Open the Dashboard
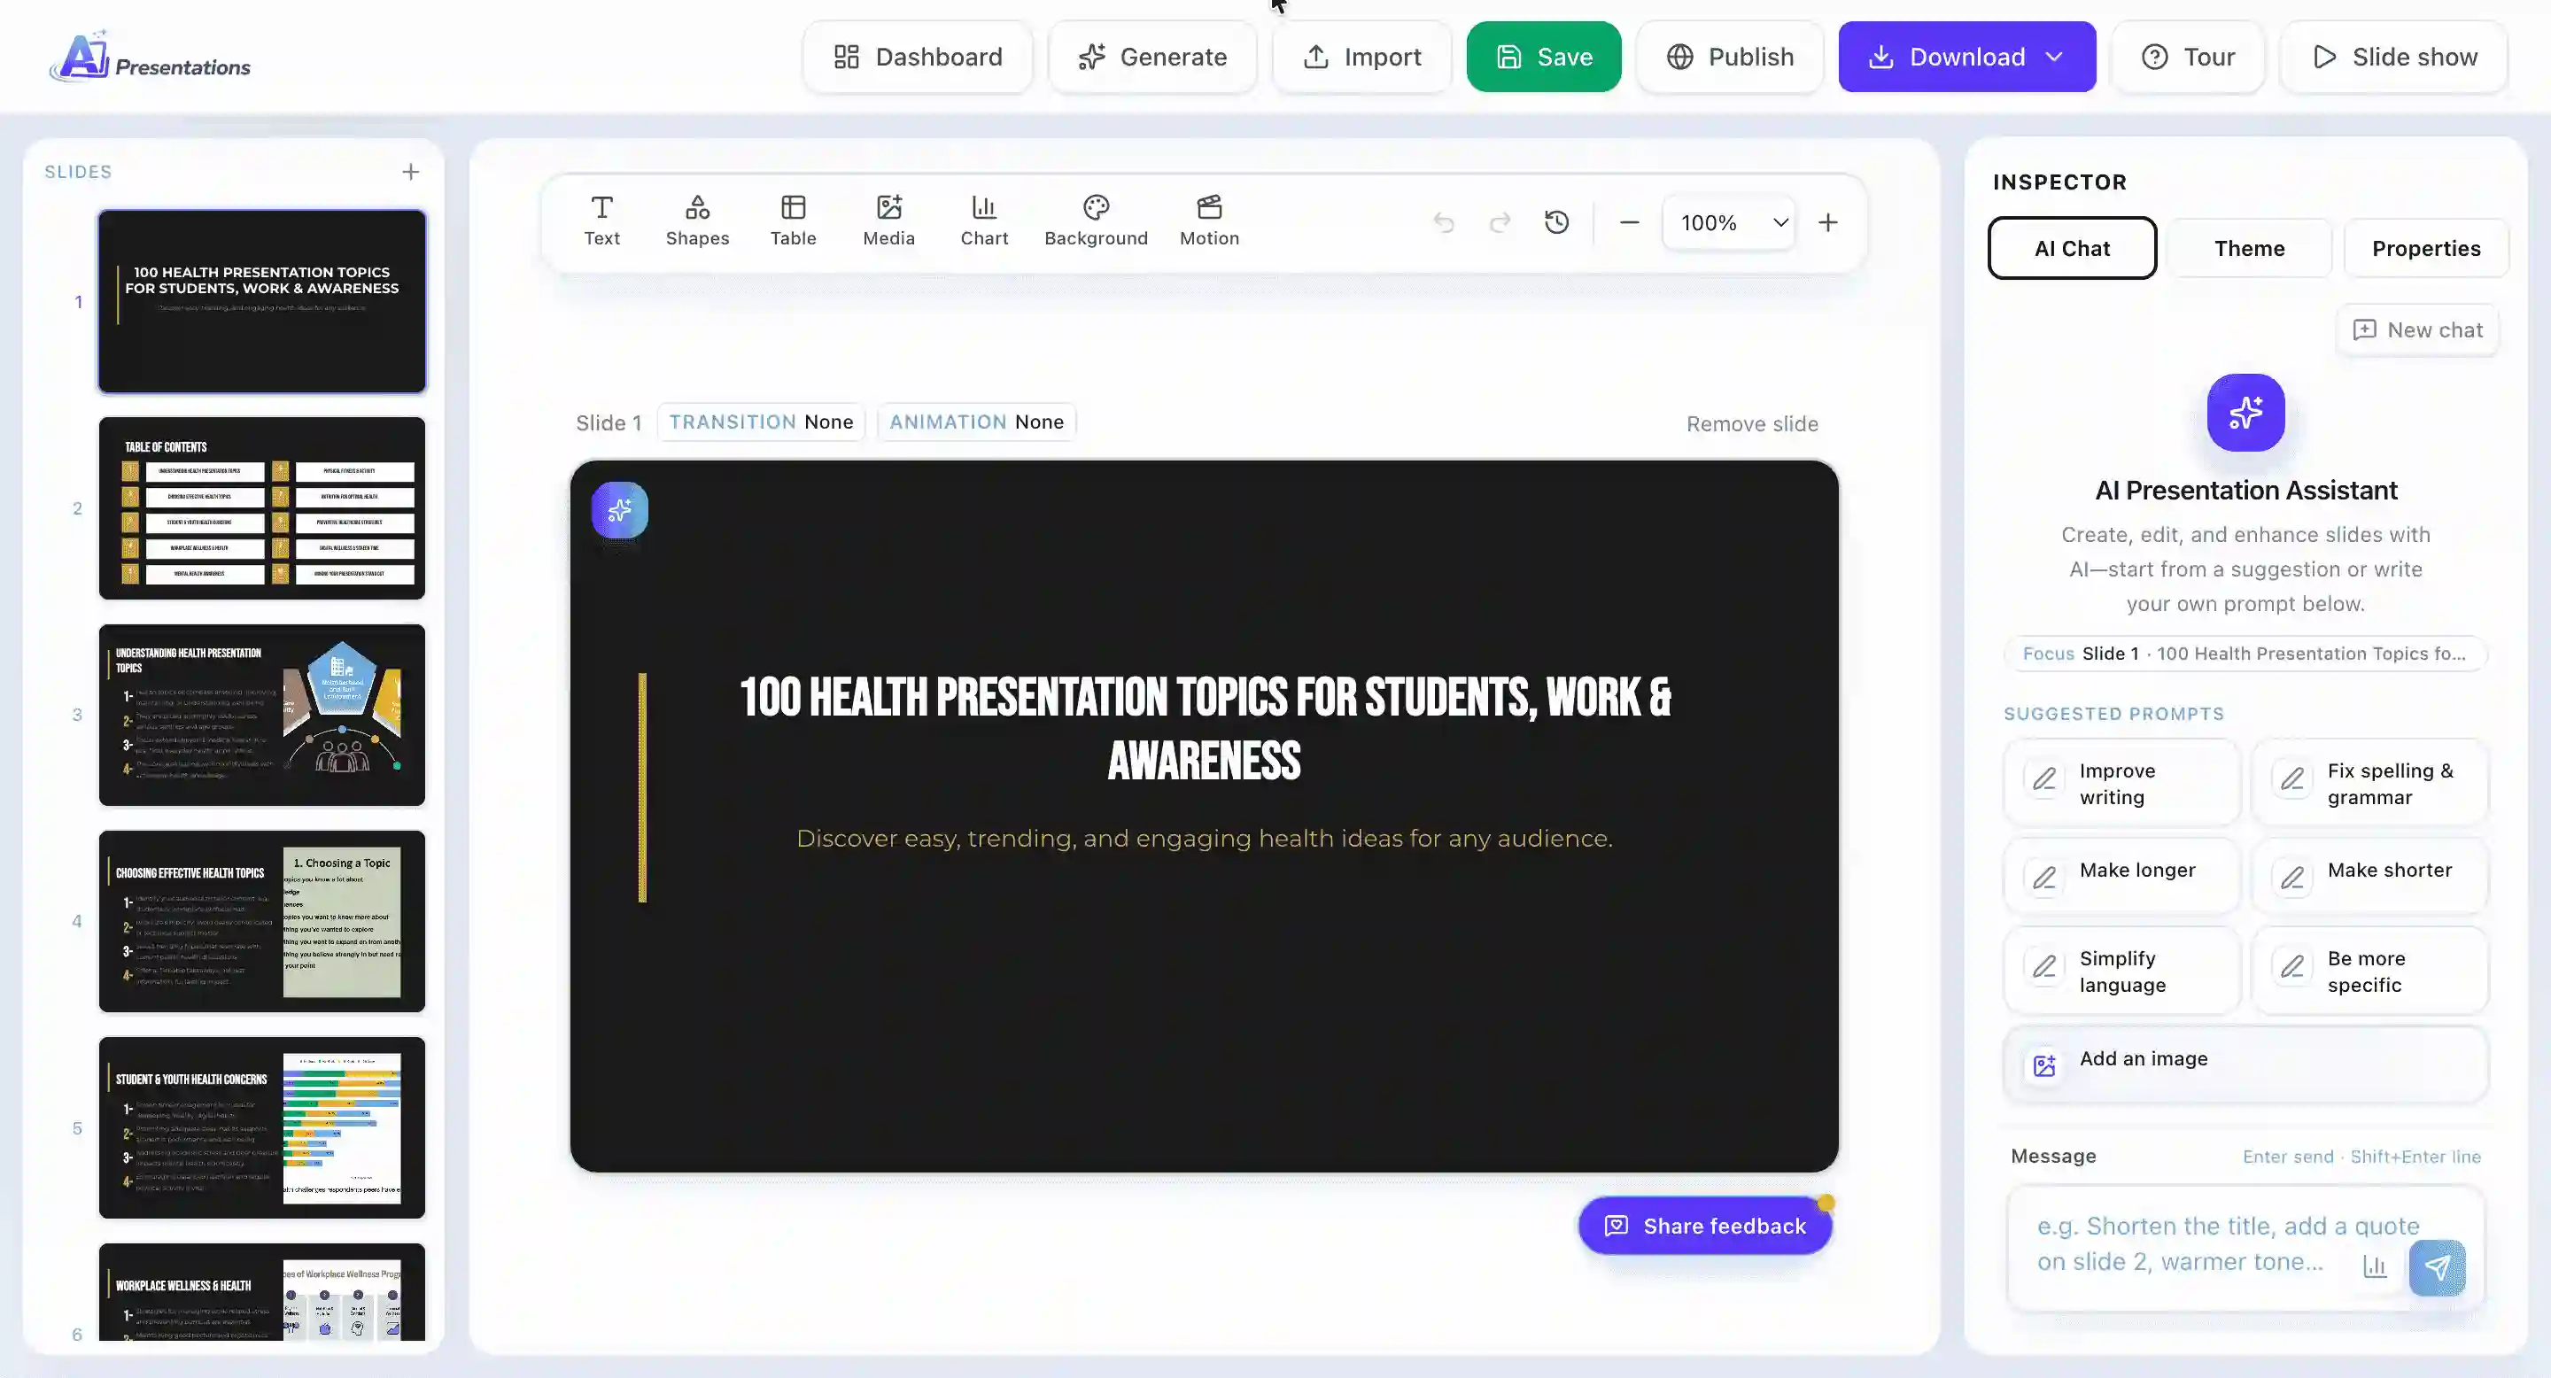This screenshot has height=1378, width=2551. point(917,58)
